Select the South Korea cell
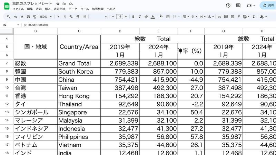 point(79,72)
